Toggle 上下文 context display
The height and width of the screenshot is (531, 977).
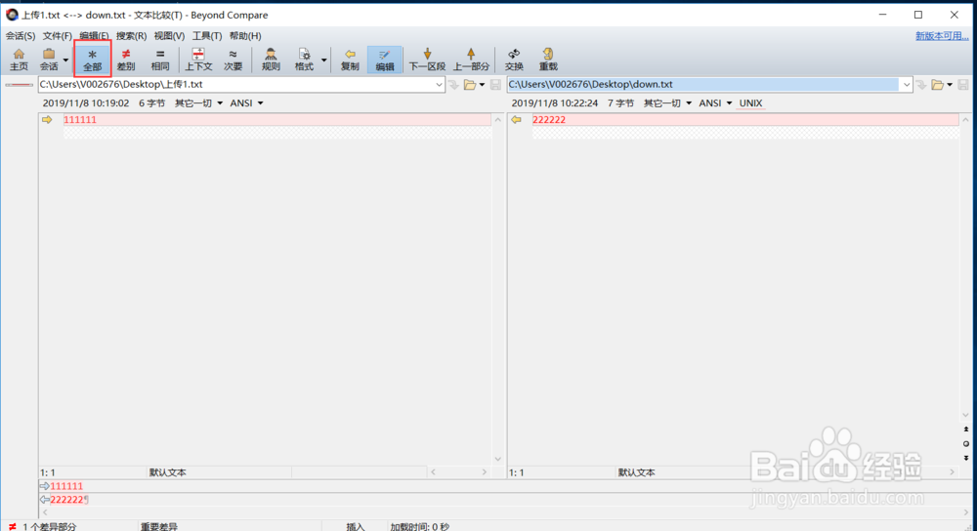tap(198, 60)
